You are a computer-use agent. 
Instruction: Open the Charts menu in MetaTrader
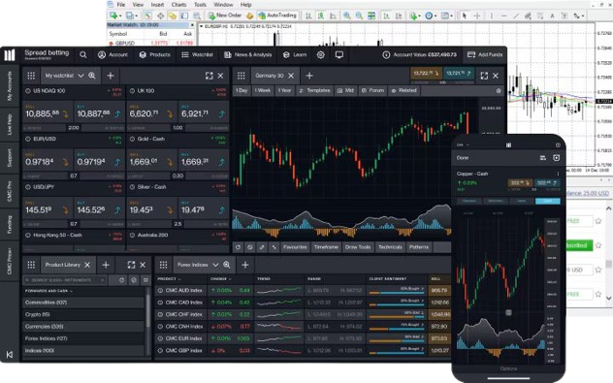click(x=178, y=5)
